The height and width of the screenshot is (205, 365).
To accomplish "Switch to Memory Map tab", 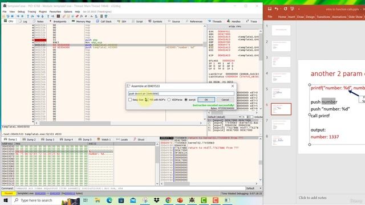I will pyautogui.click(x=81, y=22).
